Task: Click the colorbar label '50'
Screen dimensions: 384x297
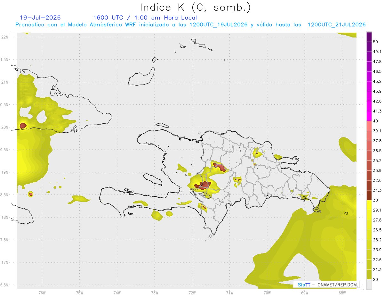Action: pos(375,42)
